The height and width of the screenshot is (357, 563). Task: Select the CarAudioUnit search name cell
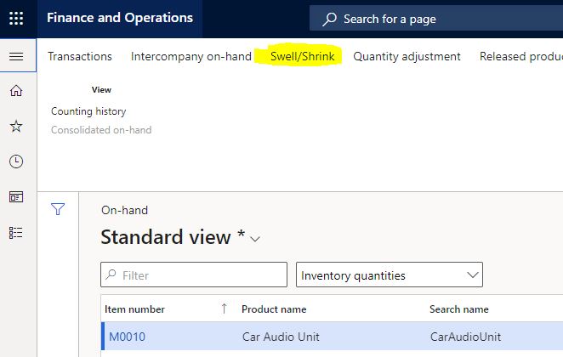point(465,337)
